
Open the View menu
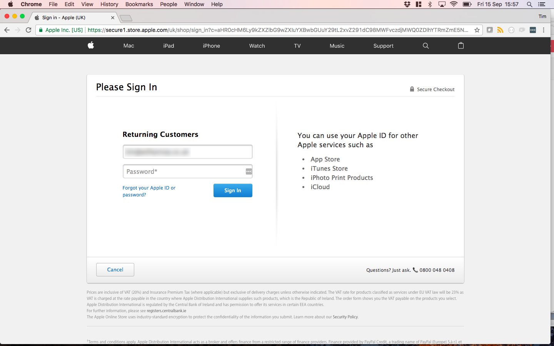click(x=87, y=4)
